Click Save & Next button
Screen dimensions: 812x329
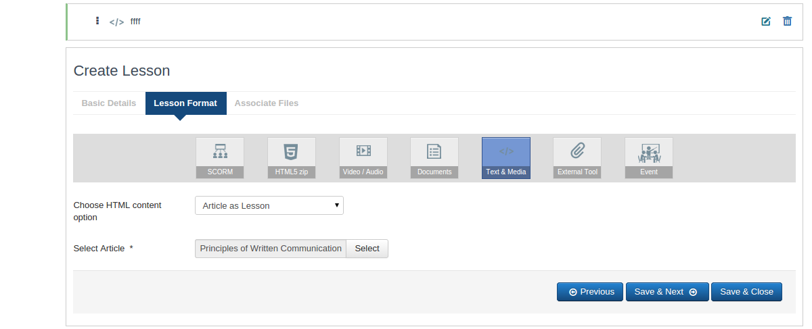pos(667,292)
